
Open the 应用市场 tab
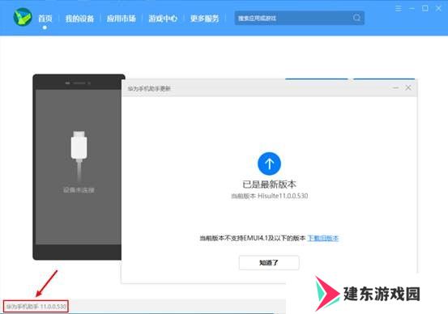click(x=122, y=19)
